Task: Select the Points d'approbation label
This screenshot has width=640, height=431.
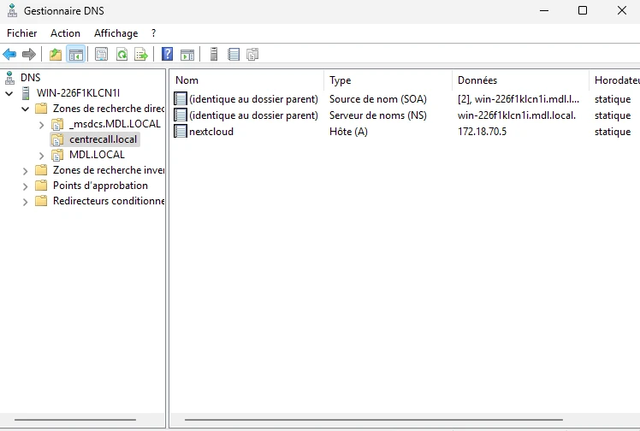Action: point(100,186)
